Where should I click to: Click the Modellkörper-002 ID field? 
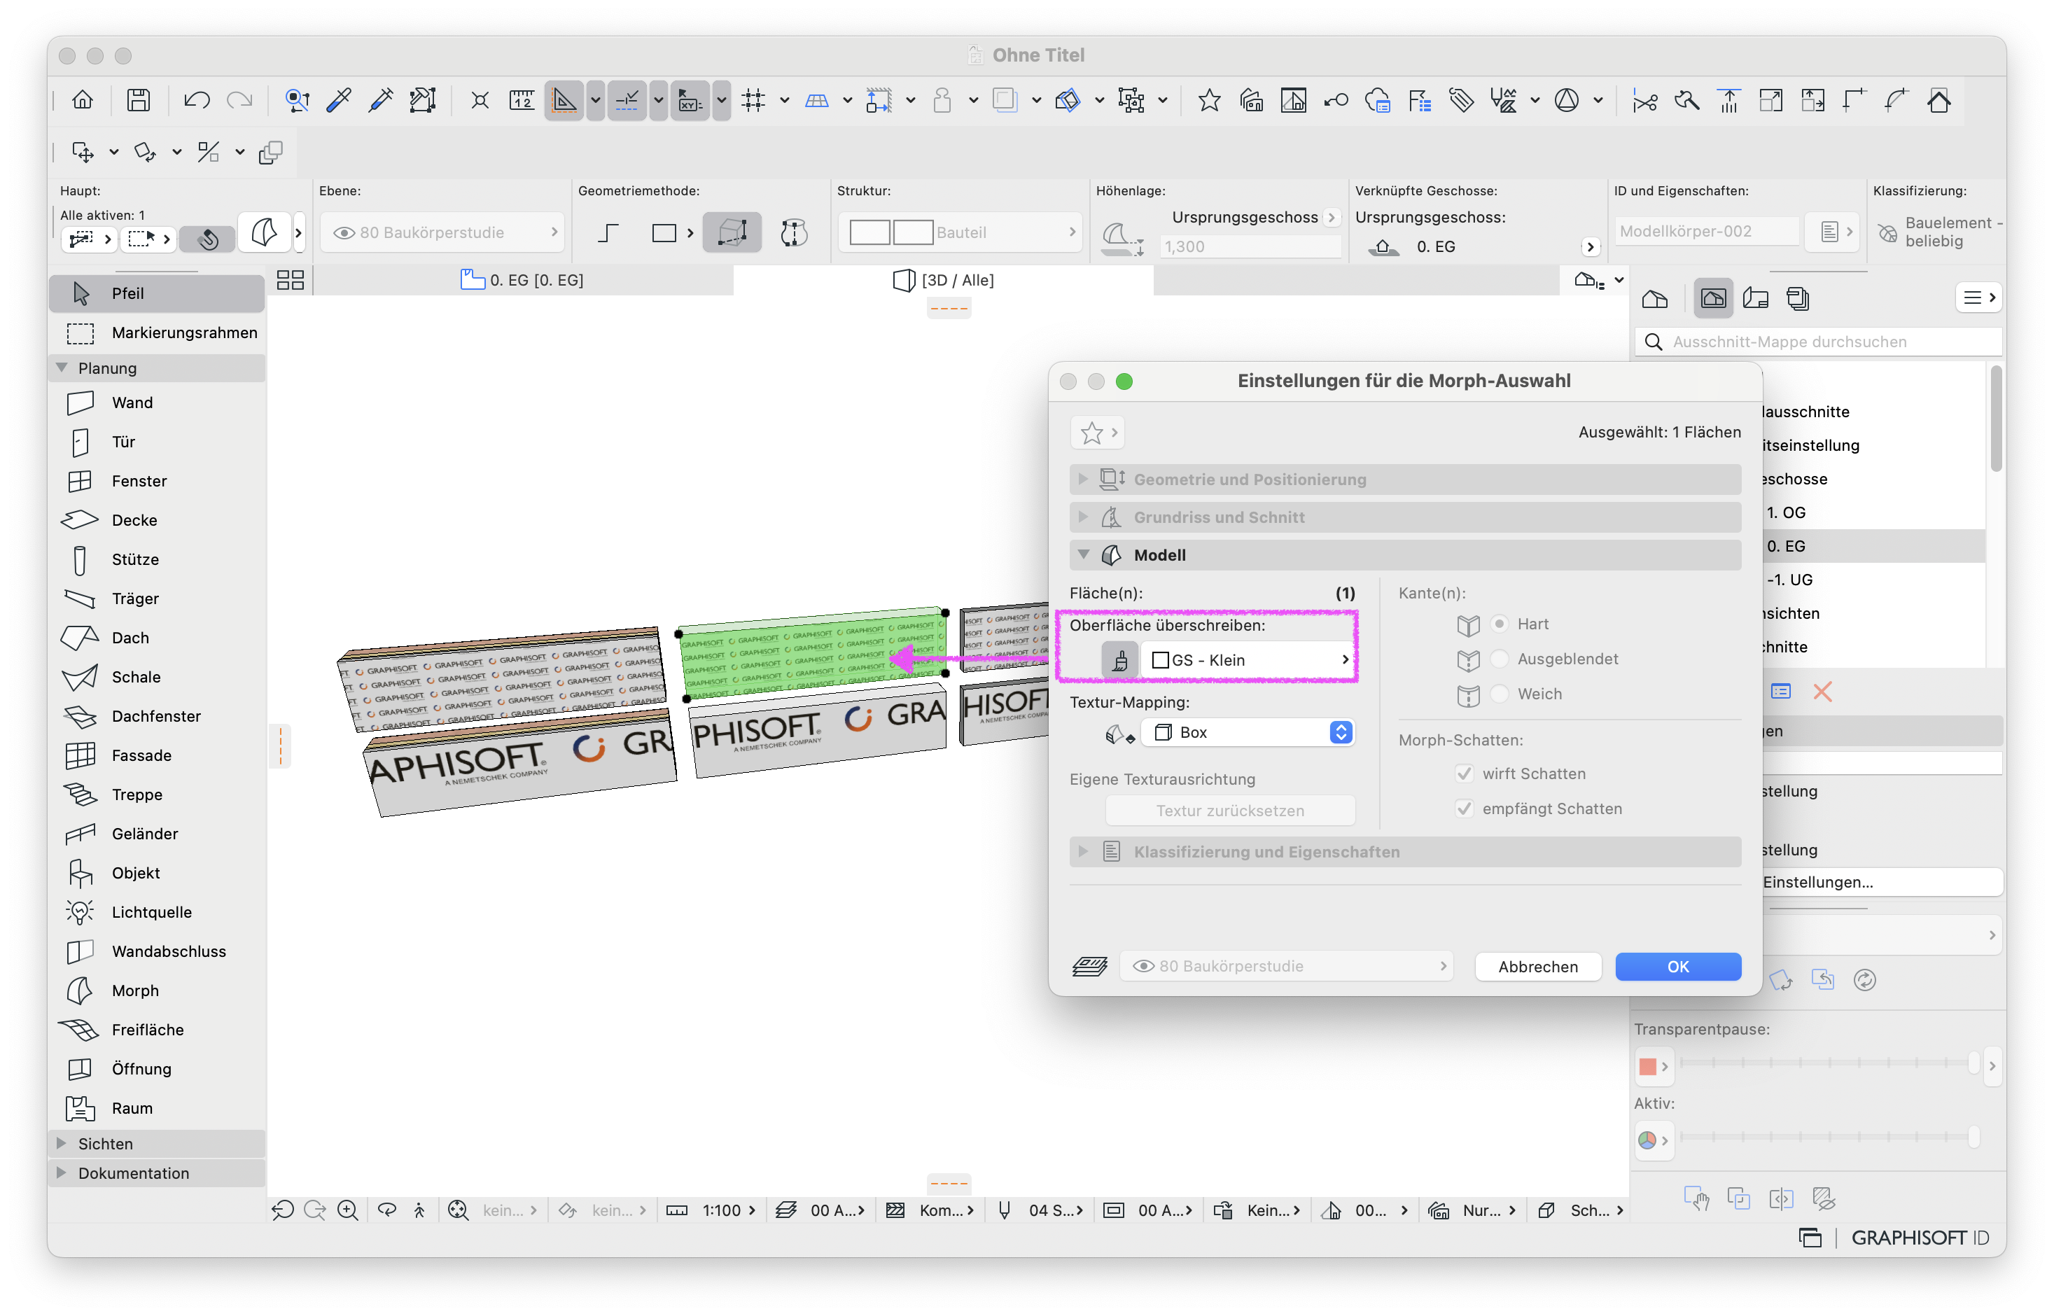[x=1706, y=232]
